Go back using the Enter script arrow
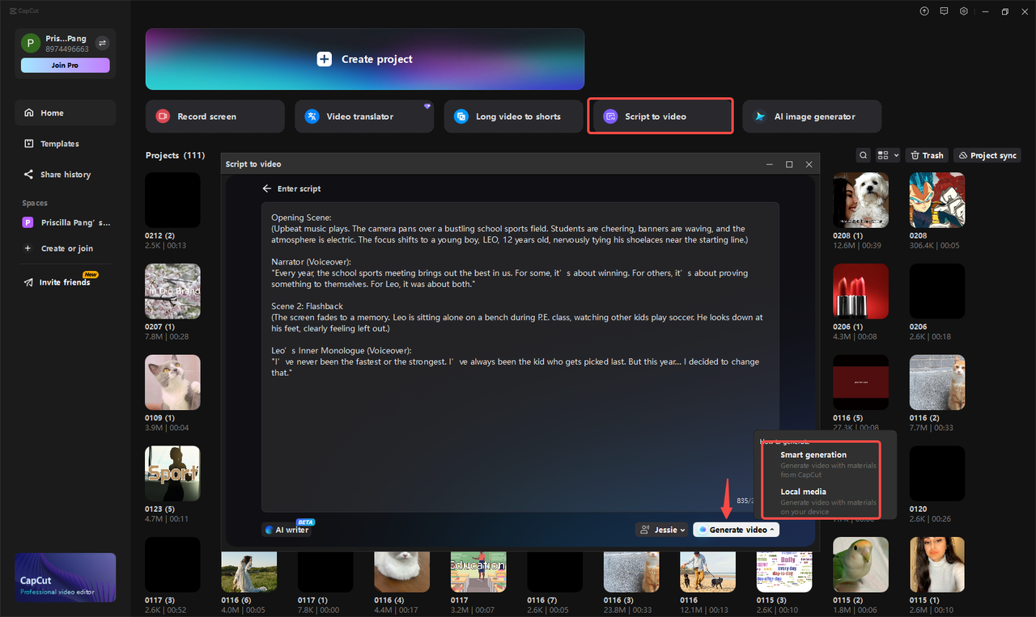1036x617 pixels. 267,188
